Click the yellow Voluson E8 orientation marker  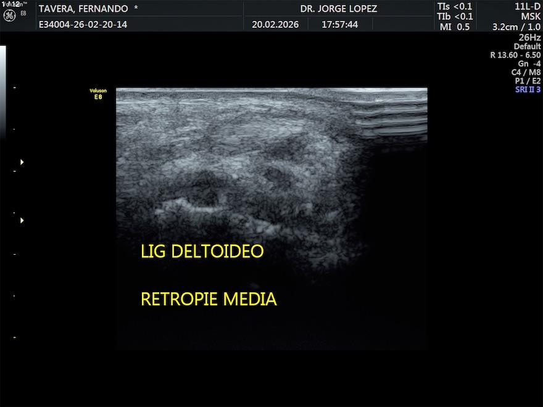coord(98,94)
